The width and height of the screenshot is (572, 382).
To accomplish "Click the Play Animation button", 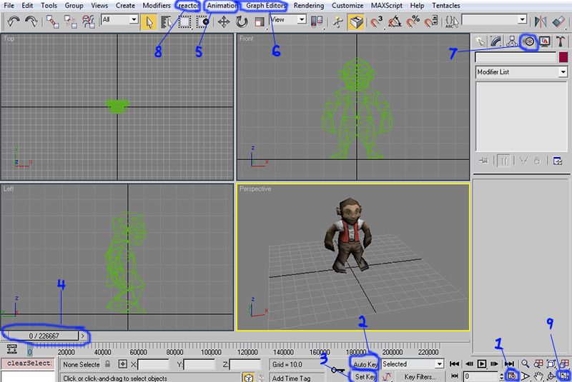I will 482,363.
